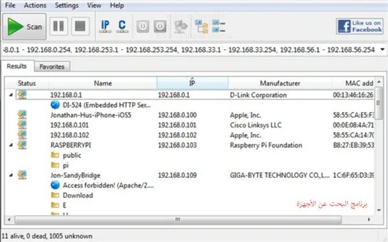
Task: Click second greyed power button icon
Action: pyautogui.click(x=160, y=27)
